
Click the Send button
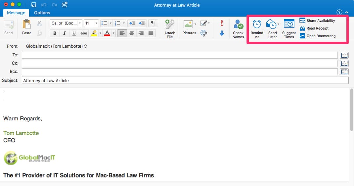point(9,28)
